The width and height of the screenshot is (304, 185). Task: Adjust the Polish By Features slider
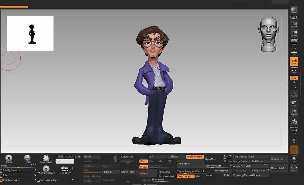click(18, 171)
